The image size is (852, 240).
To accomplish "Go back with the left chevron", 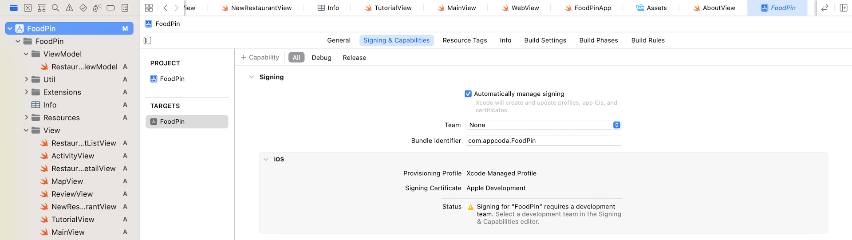I will click(x=166, y=8).
